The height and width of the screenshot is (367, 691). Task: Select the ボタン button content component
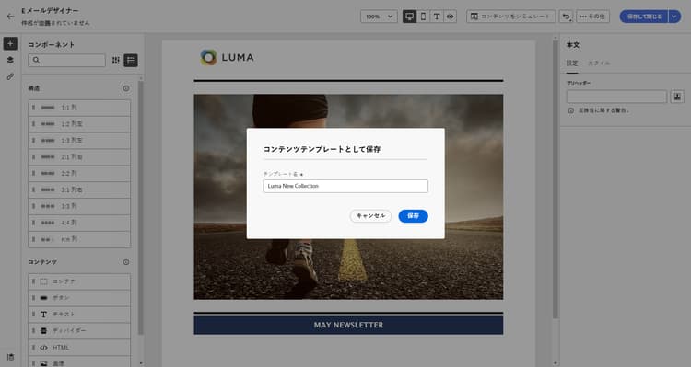pos(79,298)
